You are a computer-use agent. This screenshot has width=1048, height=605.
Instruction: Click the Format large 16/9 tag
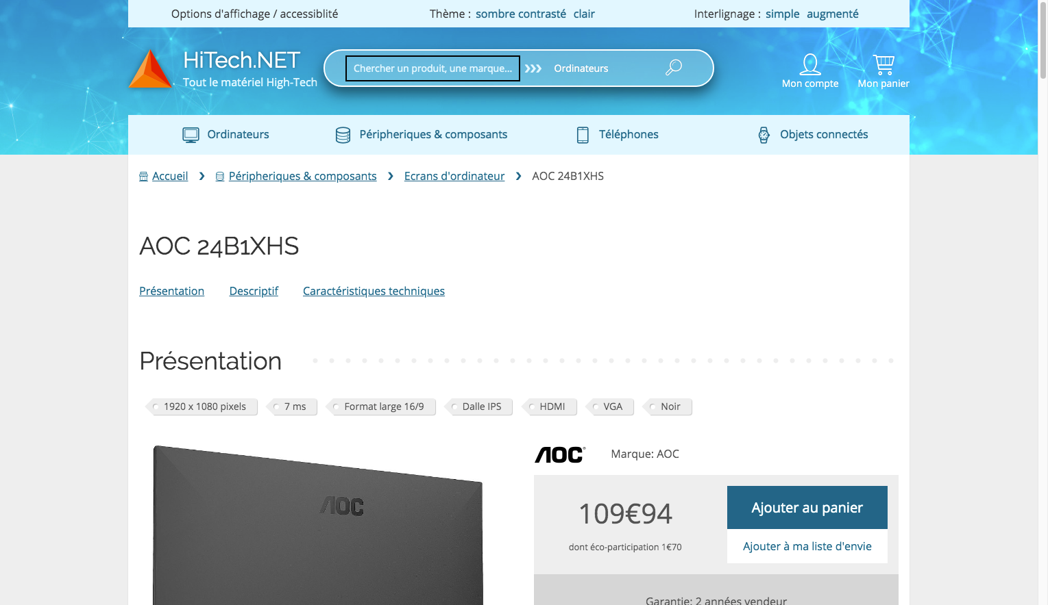(382, 407)
